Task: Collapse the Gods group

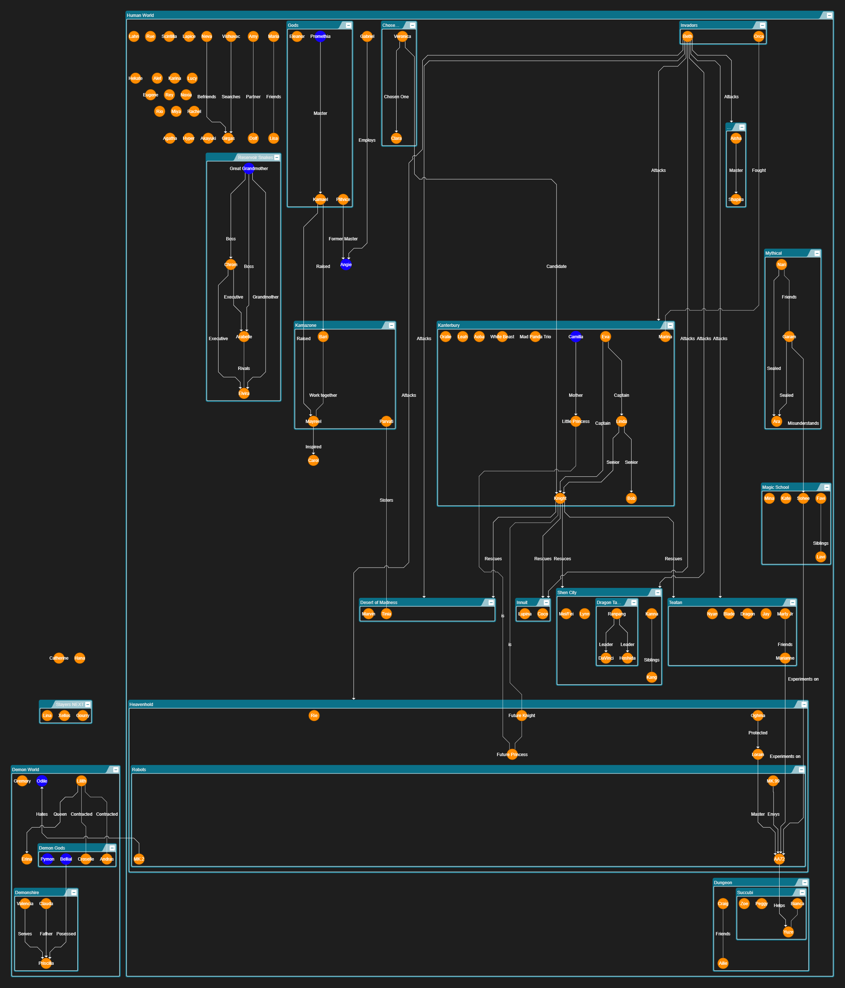Action: (348, 25)
